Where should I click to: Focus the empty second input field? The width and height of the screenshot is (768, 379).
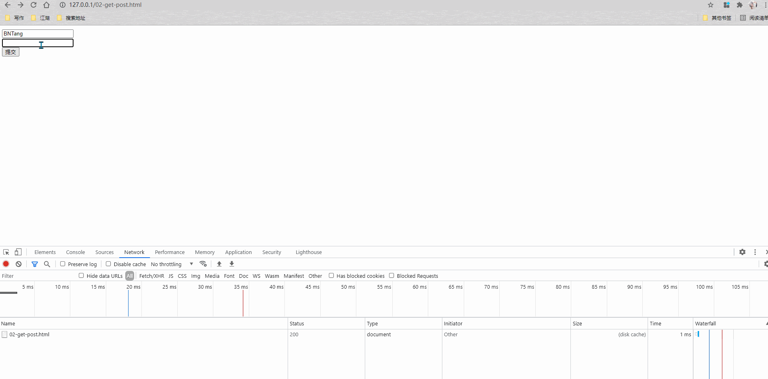(x=38, y=43)
